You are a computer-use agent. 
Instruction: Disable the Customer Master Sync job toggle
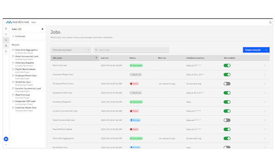pos(227,75)
